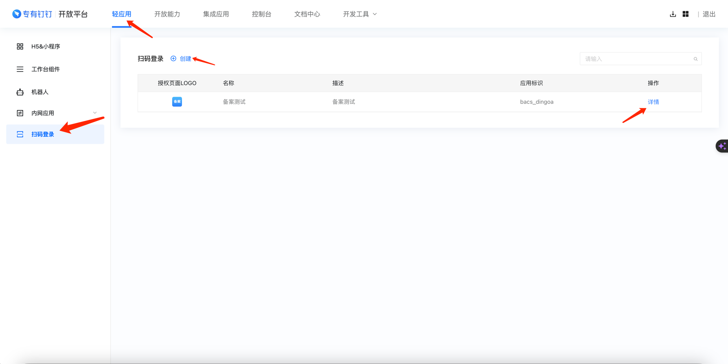Switch to the 轻应用 tab

(122, 14)
